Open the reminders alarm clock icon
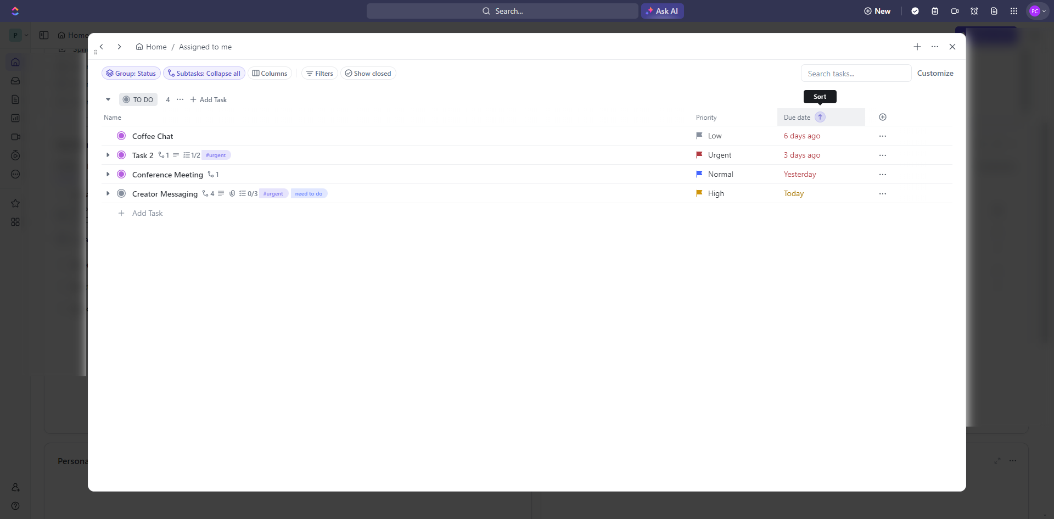 [x=974, y=11]
